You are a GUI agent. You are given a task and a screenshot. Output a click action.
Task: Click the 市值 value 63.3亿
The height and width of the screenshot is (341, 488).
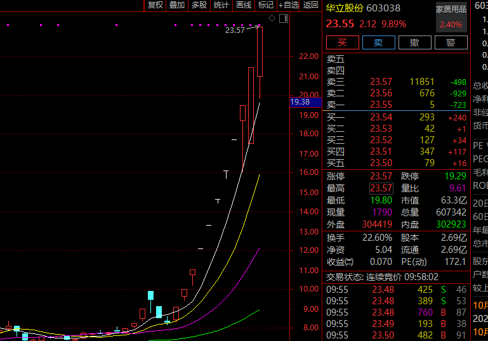click(454, 200)
